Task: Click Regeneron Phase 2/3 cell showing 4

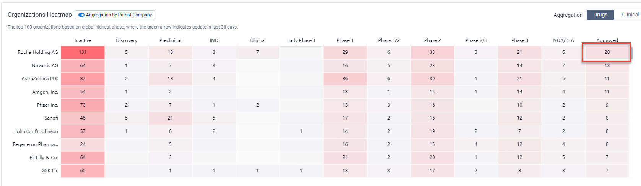Action: [476, 144]
